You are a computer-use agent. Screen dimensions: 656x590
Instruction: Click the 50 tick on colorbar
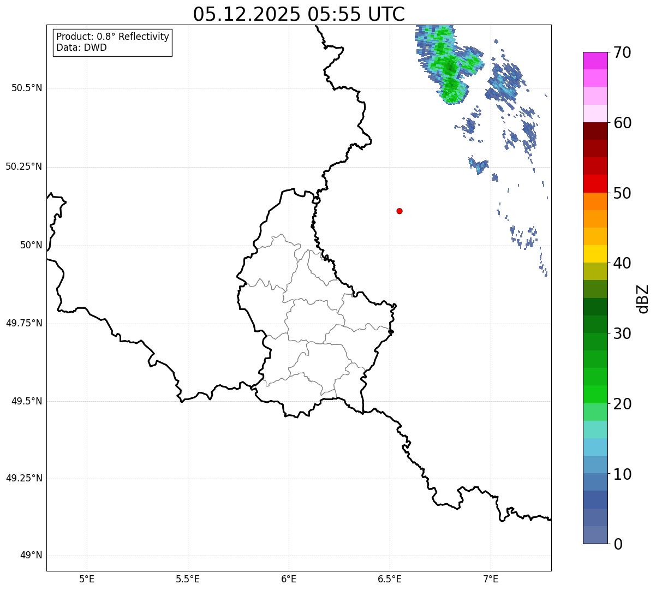point(622,193)
